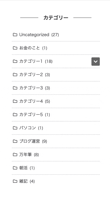Image resolution: width=110 pixels, height=200 pixels.
Task: Open the Uncategorized category link
Action: pos(39,35)
